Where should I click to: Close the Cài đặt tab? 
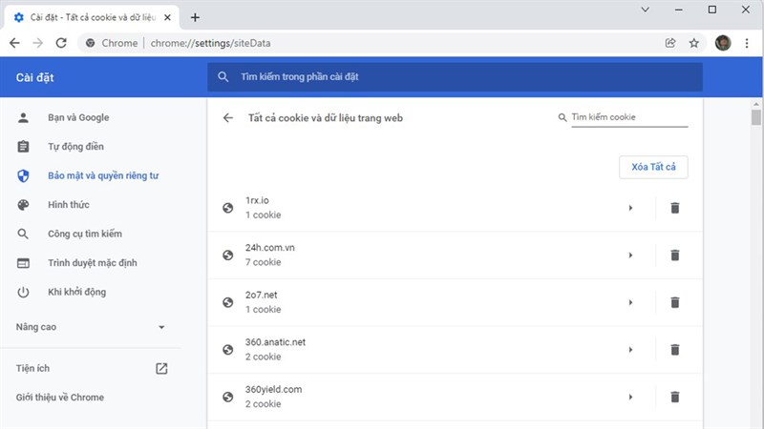pos(167,17)
